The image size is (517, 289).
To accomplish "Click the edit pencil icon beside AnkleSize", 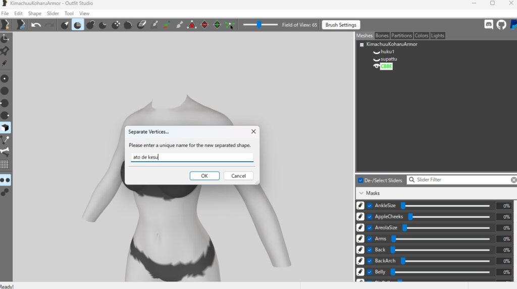I will (x=360, y=206).
